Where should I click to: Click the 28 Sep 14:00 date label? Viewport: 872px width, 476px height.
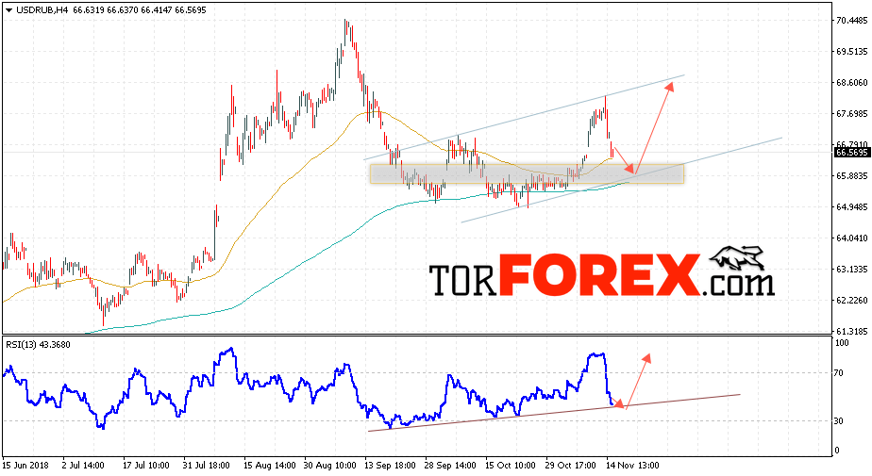pos(450,466)
